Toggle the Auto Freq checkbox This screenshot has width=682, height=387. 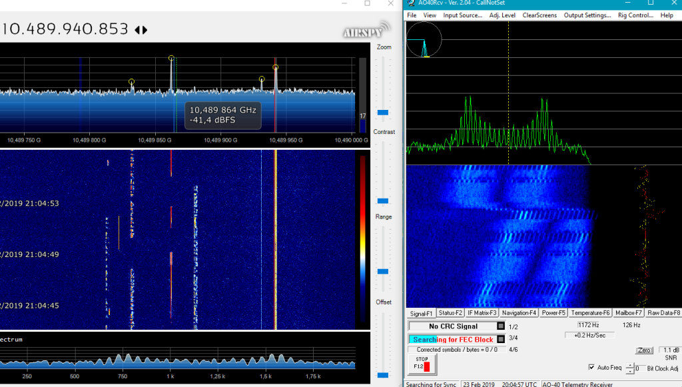[x=591, y=367]
